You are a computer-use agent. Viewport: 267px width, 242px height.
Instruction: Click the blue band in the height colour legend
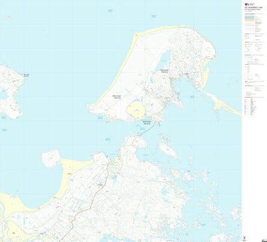pos(250,16)
